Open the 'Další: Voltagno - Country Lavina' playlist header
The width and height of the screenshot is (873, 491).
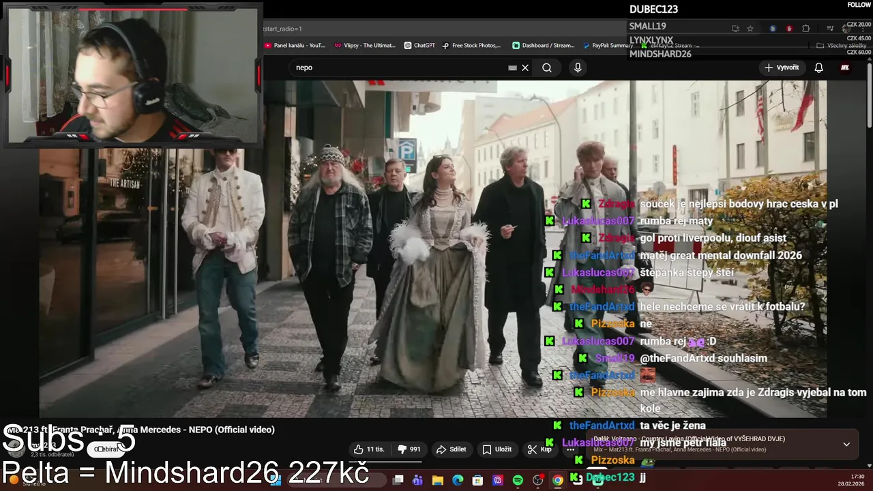coord(689,438)
